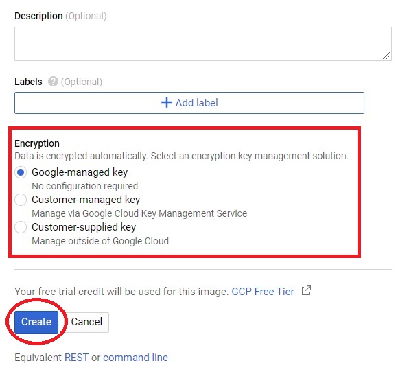Click the external link icon beside GCP Free Tier
The width and height of the screenshot is (420, 385).
(x=306, y=291)
